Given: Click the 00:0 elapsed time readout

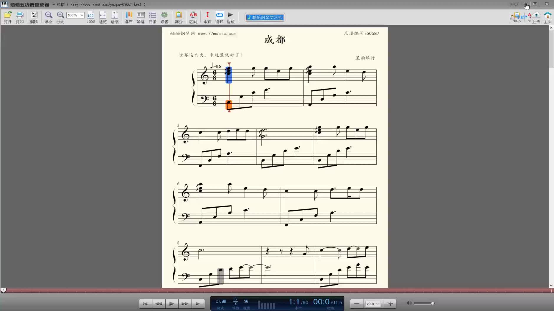Looking at the screenshot, I should click(321, 302).
